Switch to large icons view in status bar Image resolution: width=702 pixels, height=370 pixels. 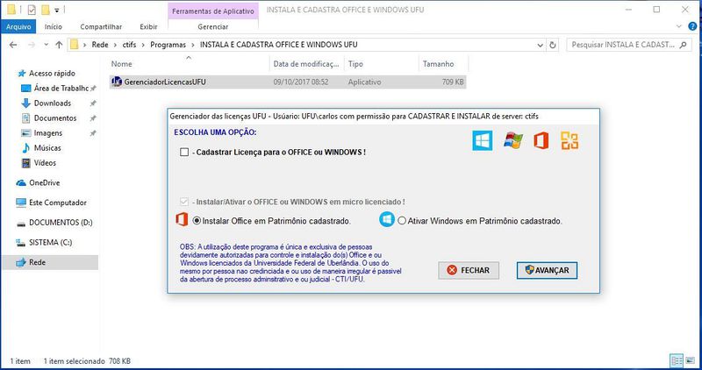pos(690,360)
